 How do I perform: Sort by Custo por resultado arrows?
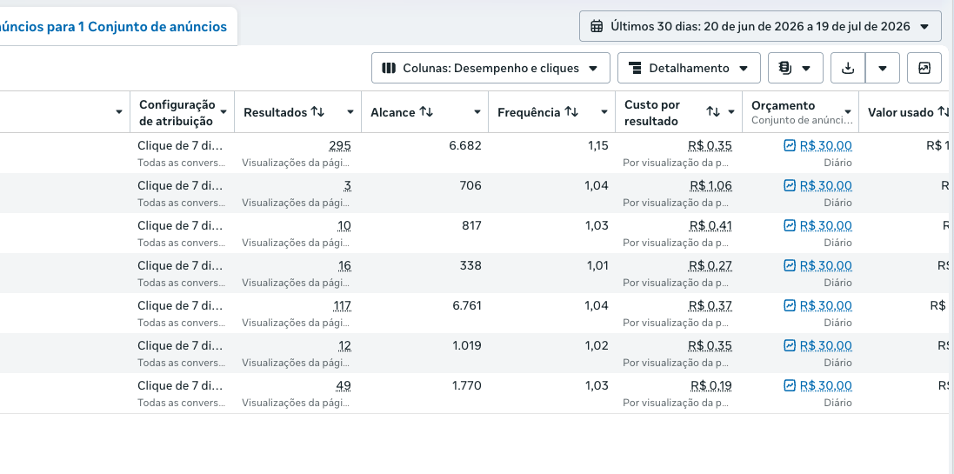pos(713,112)
